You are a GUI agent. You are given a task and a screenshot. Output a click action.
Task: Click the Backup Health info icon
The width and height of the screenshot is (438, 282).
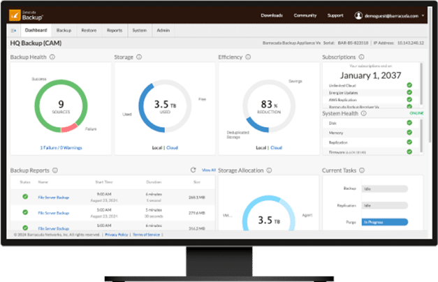click(52, 57)
